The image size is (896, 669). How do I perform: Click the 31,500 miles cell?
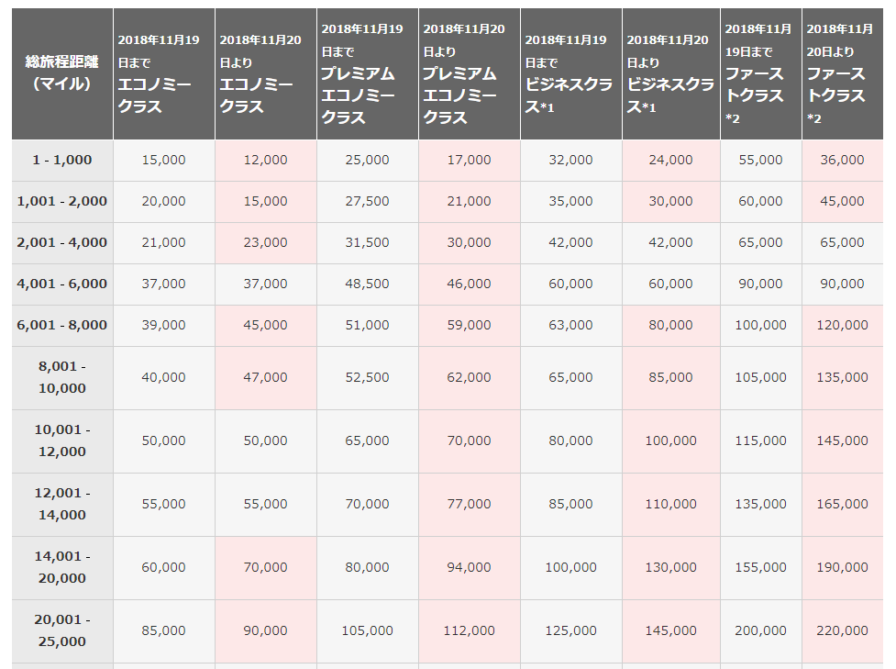coord(368,242)
